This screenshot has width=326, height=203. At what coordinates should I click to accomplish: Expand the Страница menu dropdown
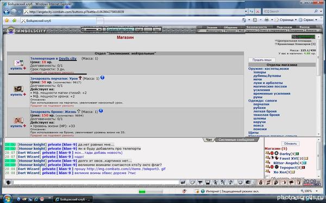[x=296, y=20]
